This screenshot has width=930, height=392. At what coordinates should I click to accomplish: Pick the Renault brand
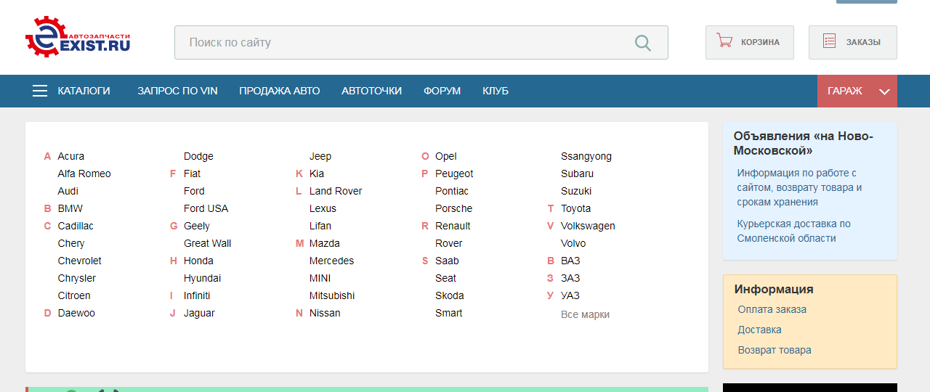tap(453, 226)
